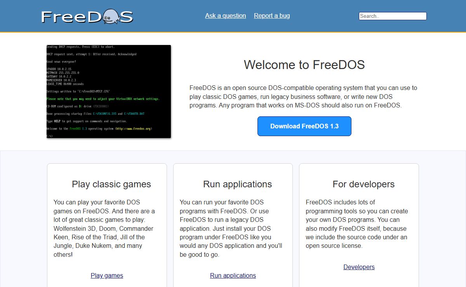Viewport: 466px width, 287px height.
Task: Focus the Search input field
Action: [393, 16]
